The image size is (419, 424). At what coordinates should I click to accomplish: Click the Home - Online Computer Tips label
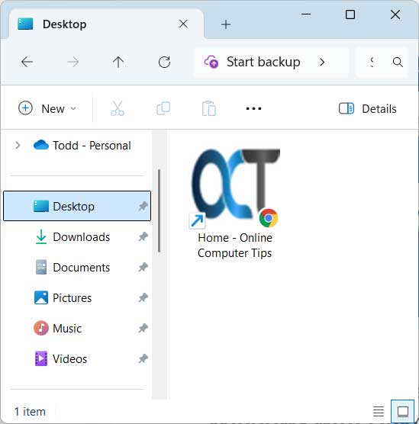point(235,246)
